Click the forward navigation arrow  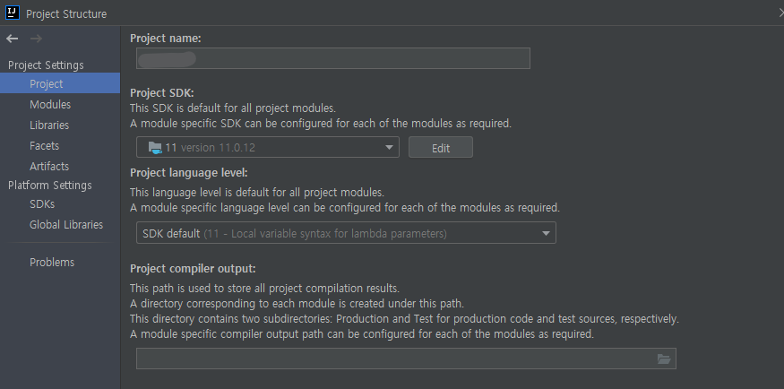pyautogui.click(x=36, y=39)
